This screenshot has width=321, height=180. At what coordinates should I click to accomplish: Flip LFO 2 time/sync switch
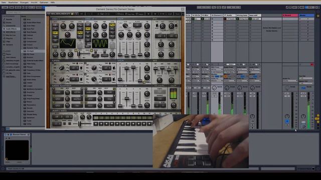pyautogui.click(x=114, y=68)
